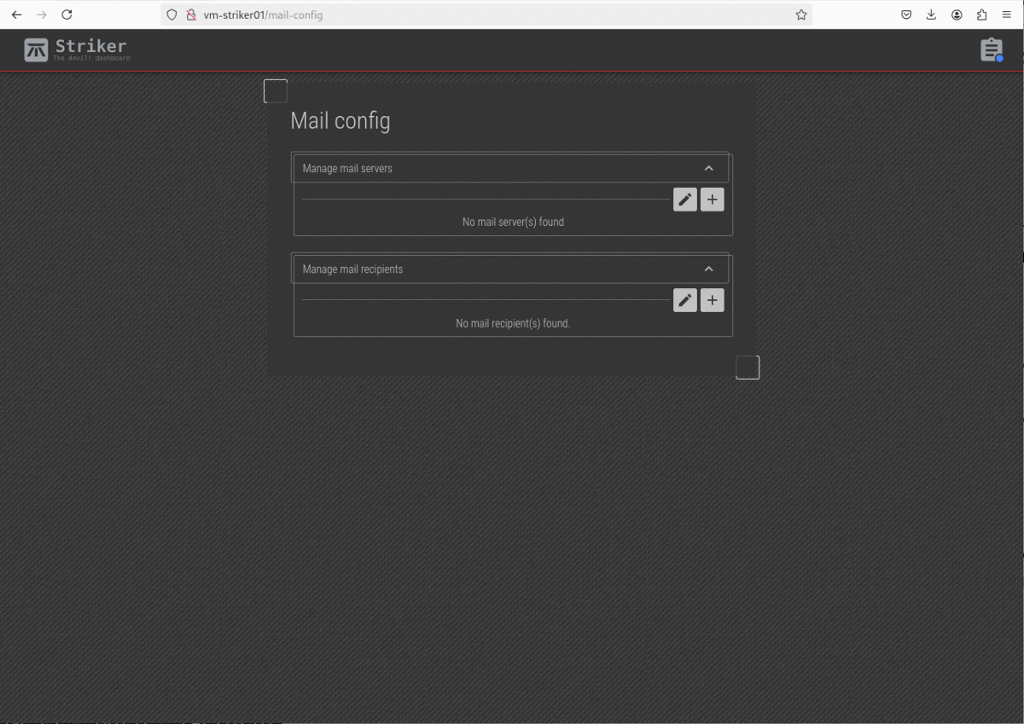This screenshot has height=724, width=1024.
Task: Open the Firefox hamburger application menu
Action: pyautogui.click(x=1007, y=14)
